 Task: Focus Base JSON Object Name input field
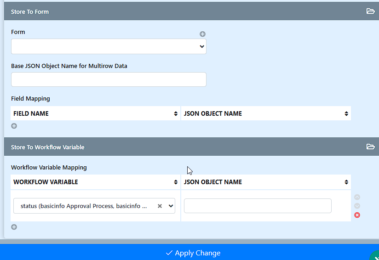click(x=109, y=79)
